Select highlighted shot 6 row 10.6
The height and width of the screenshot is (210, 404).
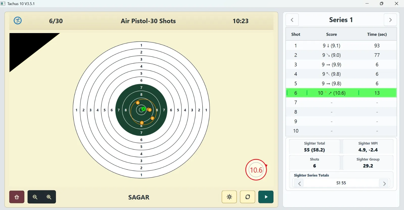point(341,93)
